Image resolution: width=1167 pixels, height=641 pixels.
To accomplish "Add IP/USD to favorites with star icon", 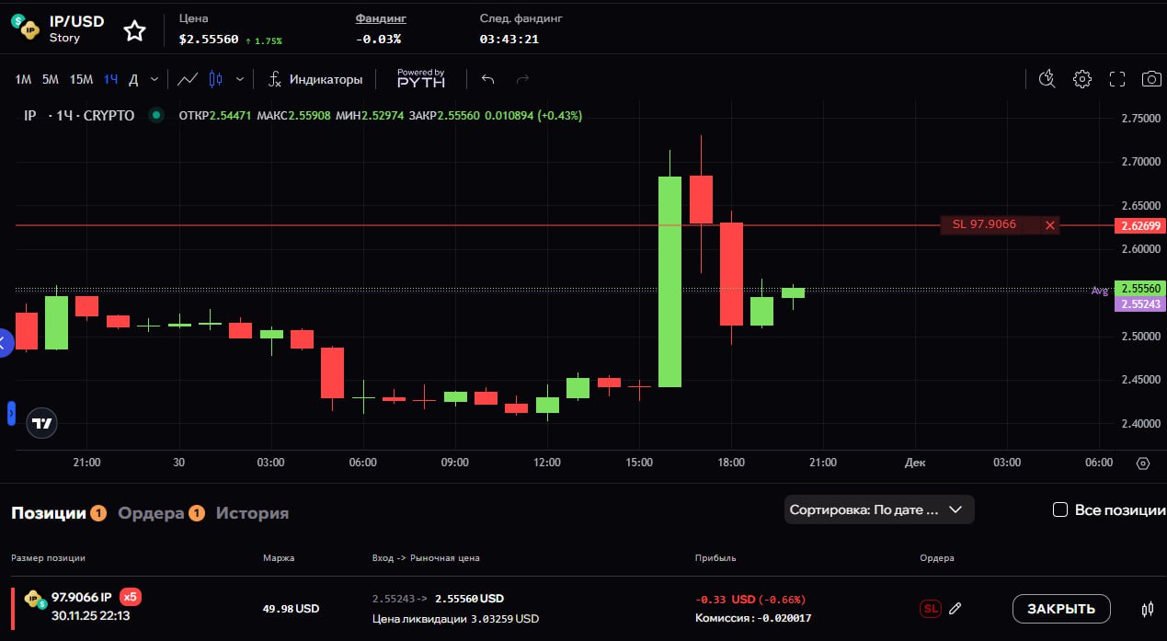I will [135, 30].
